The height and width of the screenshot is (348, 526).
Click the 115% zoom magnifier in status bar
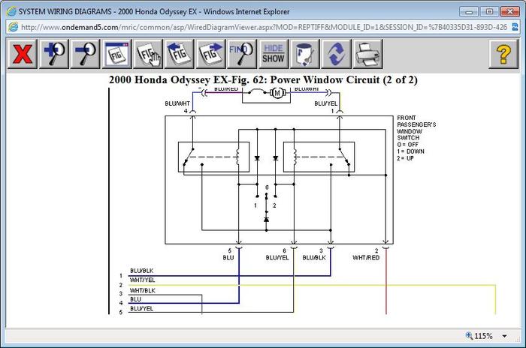pyautogui.click(x=469, y=335)
